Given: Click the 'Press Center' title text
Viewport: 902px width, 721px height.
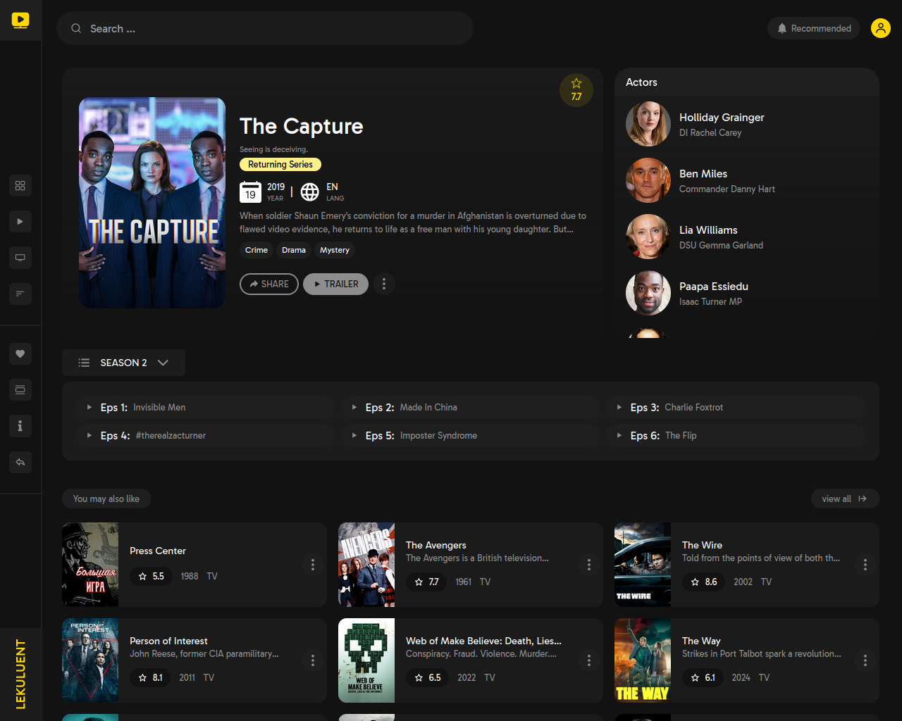Looking at the screenshot, I should (x=158, y=551).
